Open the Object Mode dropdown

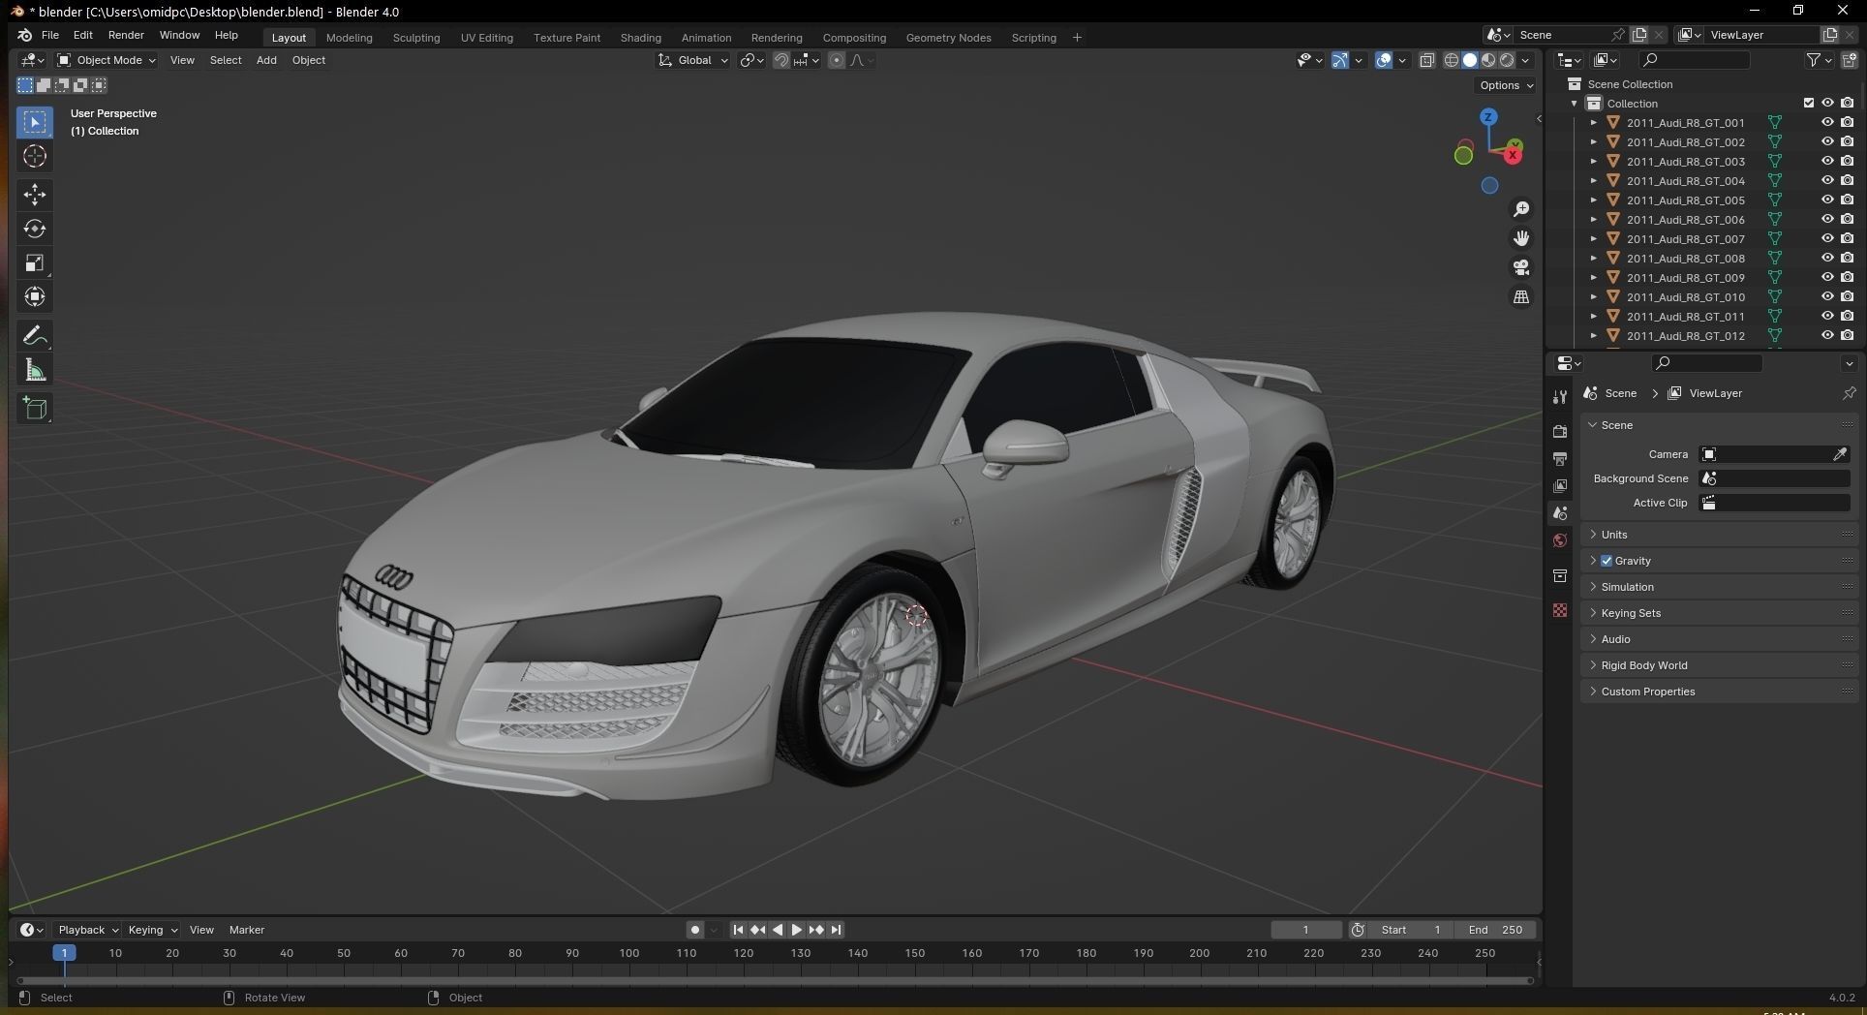[x=107, y=60]
